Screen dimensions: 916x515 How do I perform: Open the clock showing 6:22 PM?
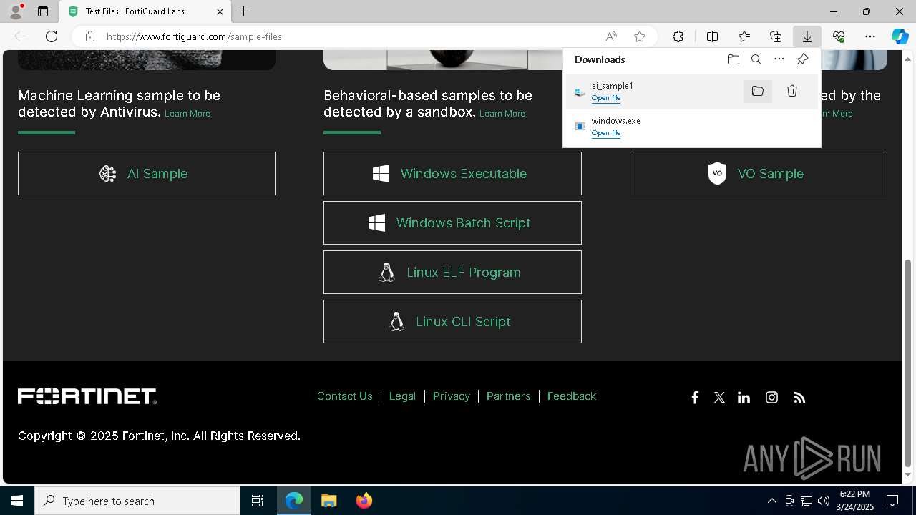point(855,501)
